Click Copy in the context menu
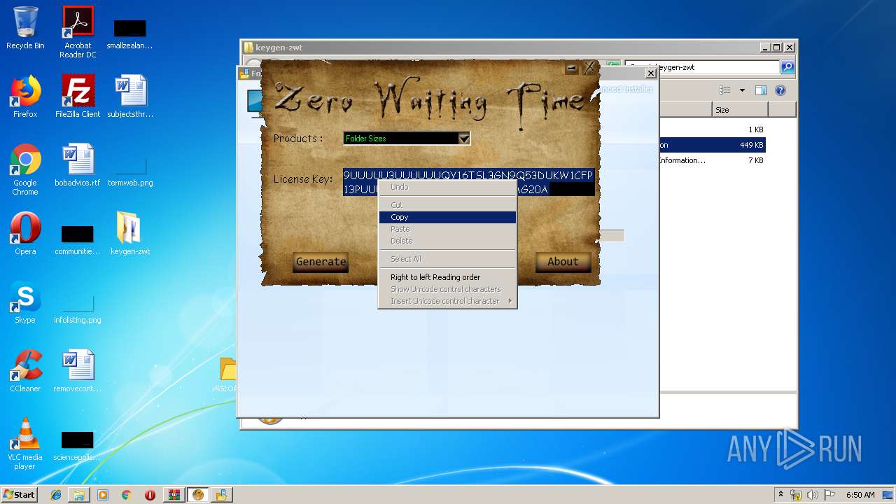This screenshot has height=504, width=896. 447,217
